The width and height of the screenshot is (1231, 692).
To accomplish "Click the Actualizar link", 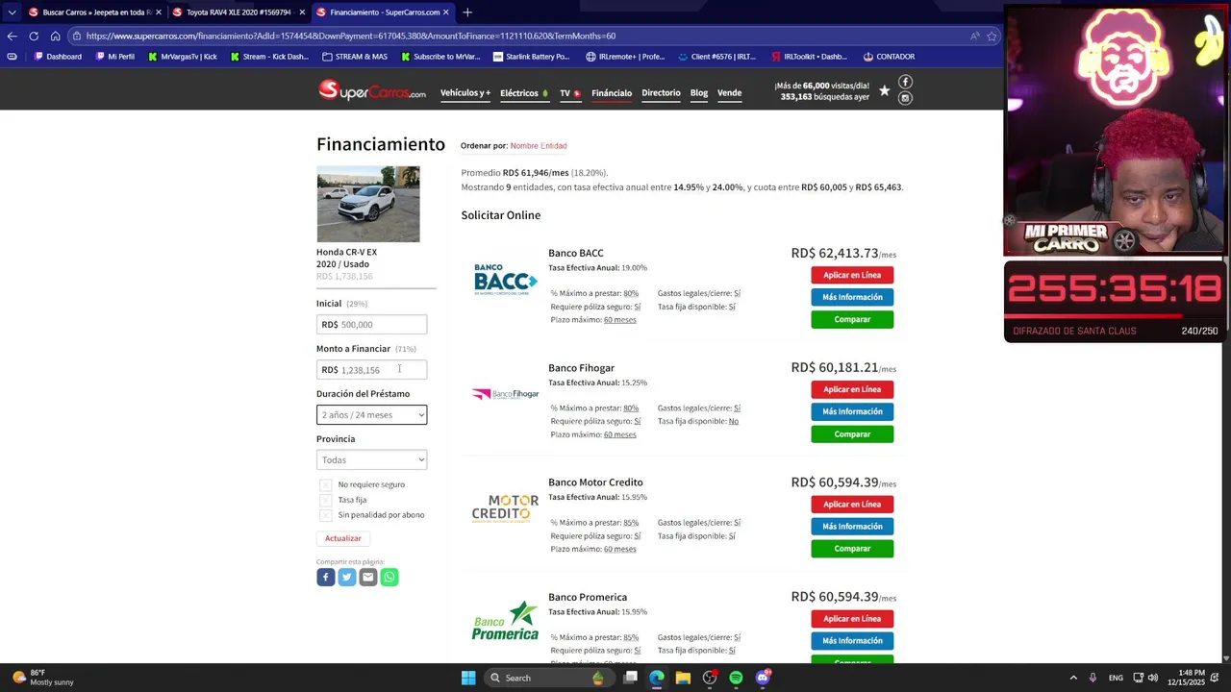I will coord(342,538).
